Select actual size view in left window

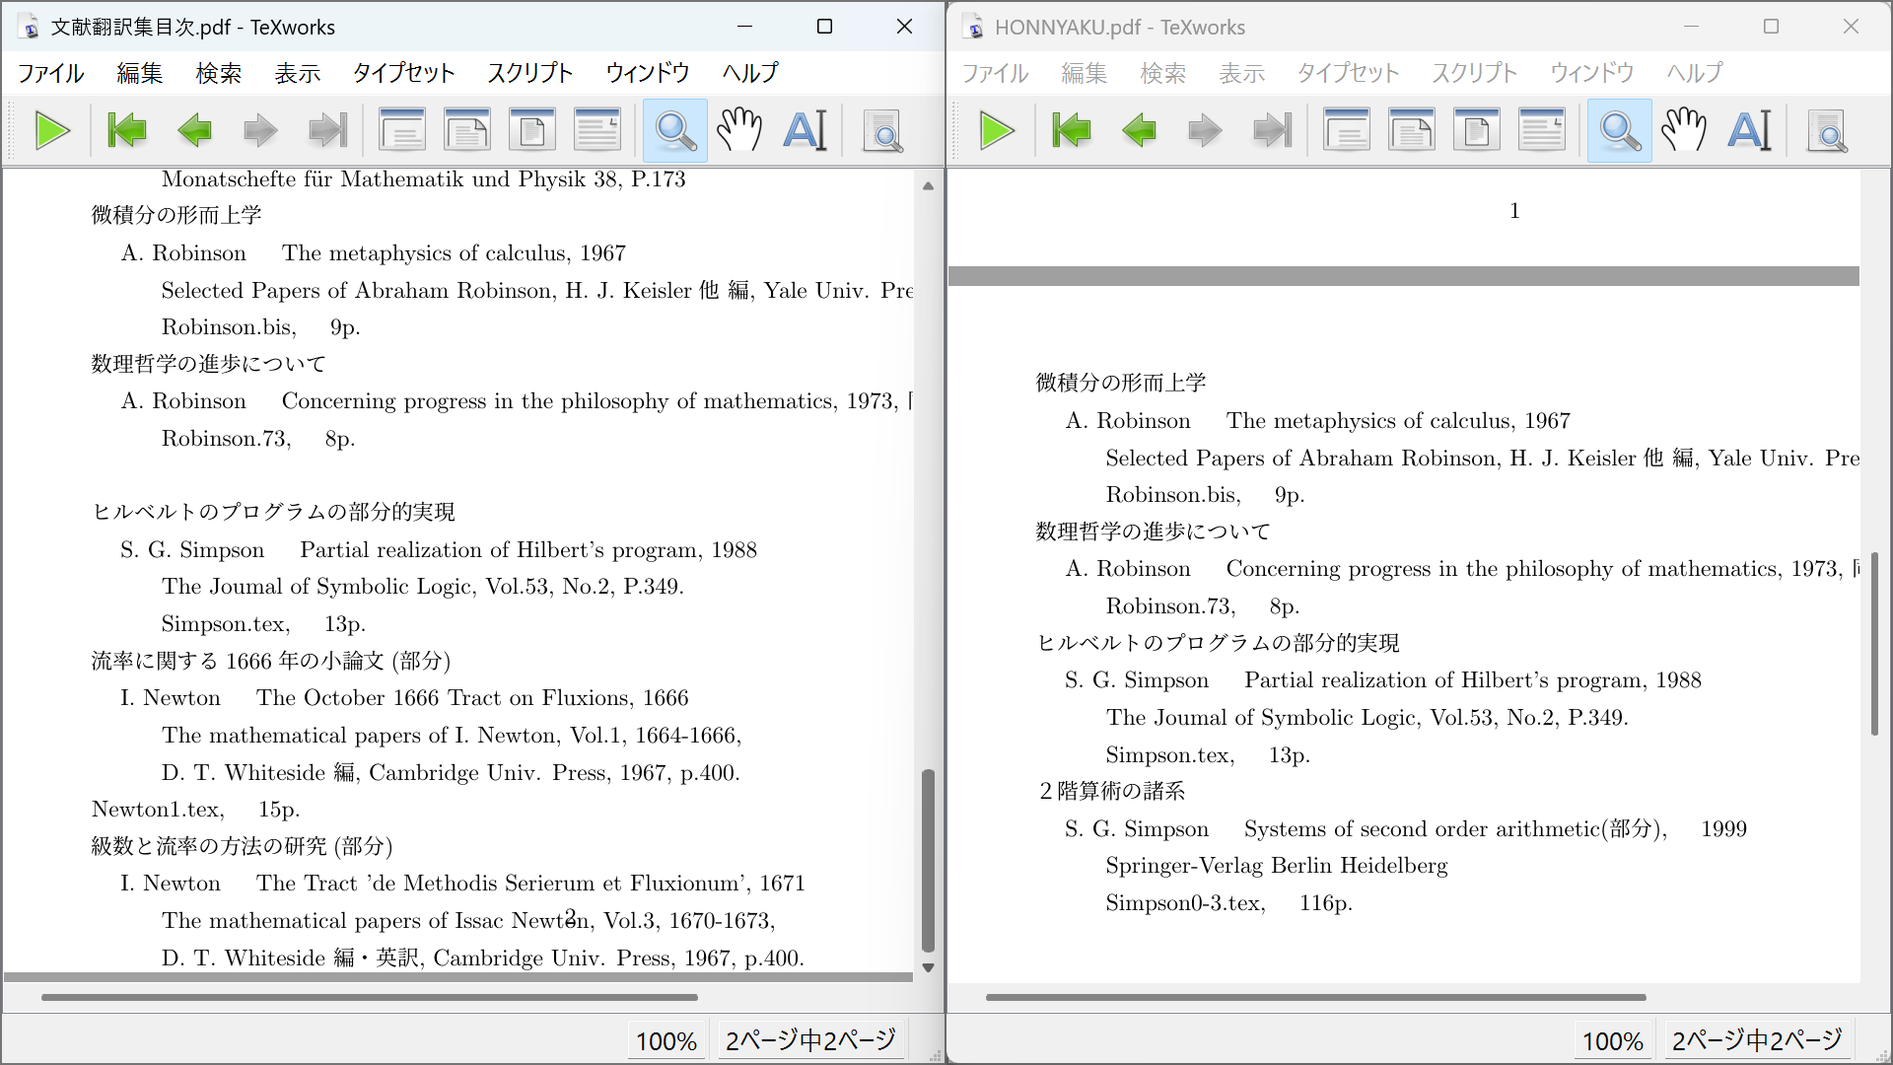click(402, 131)
